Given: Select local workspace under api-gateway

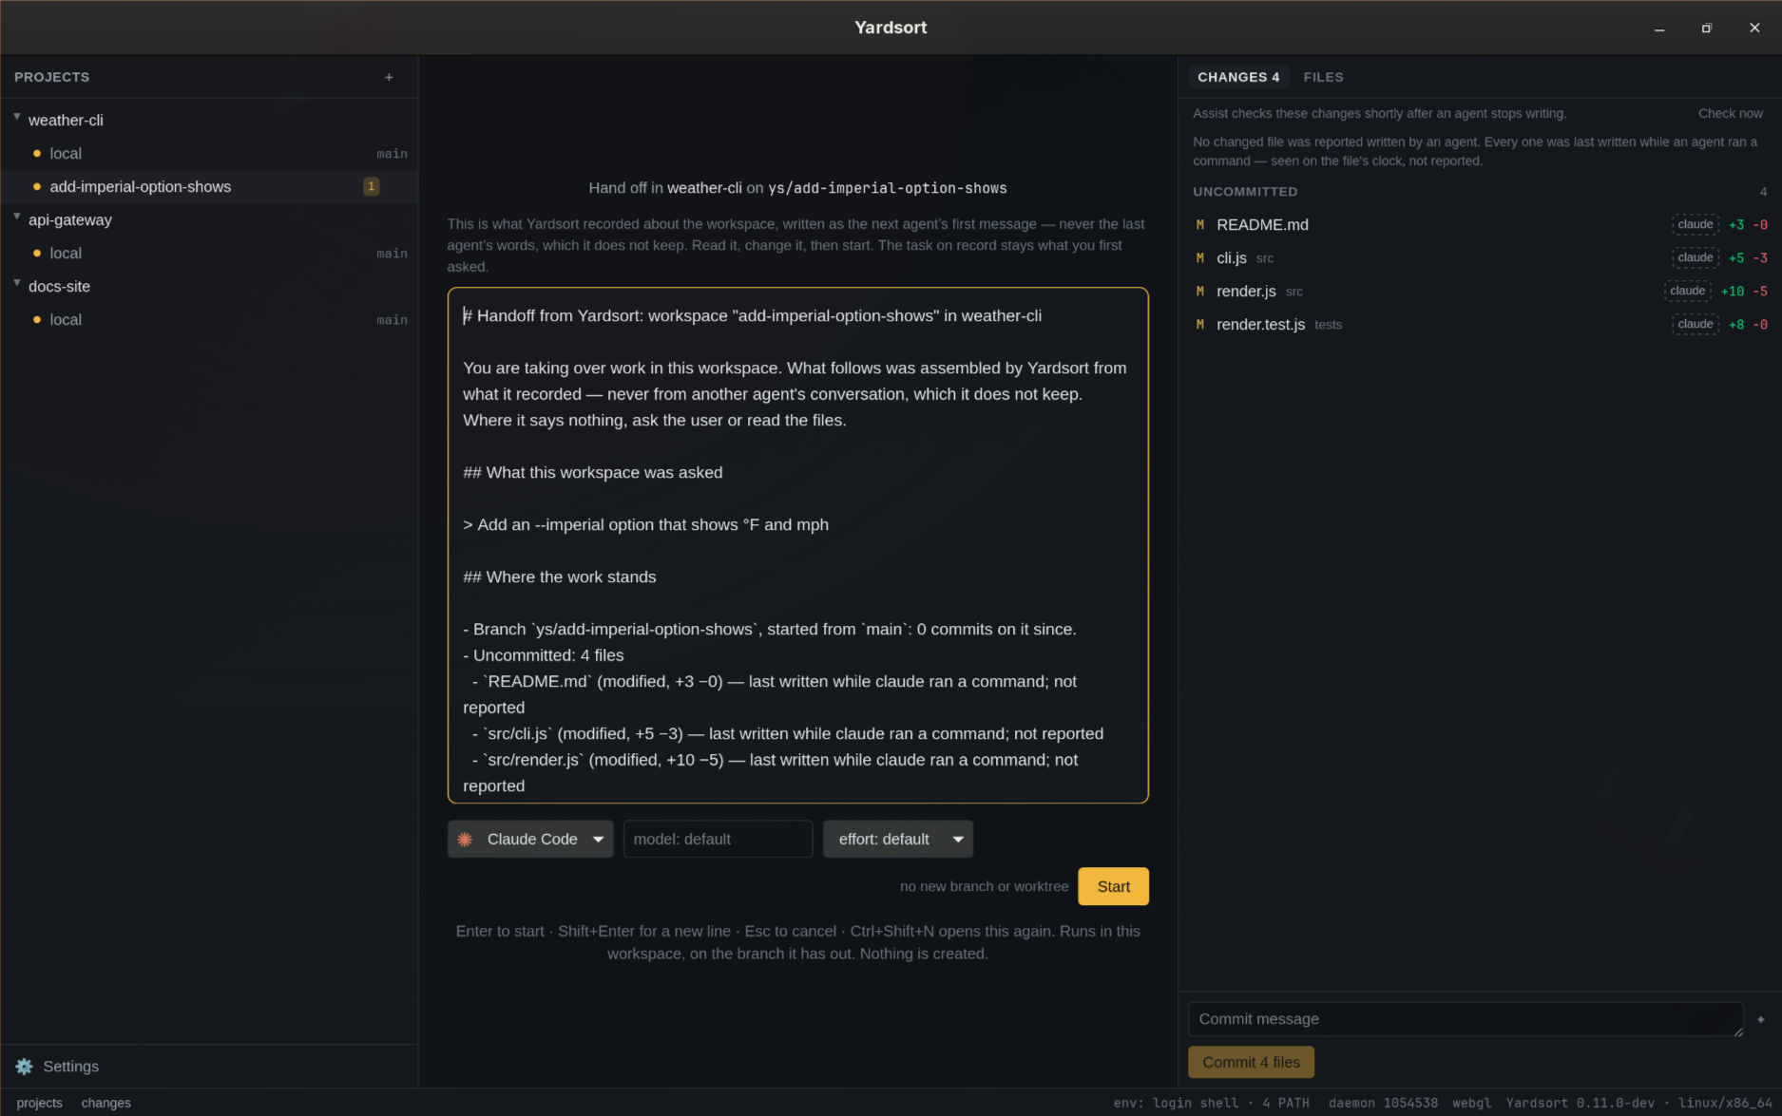Looking at the screenshot, I should pyautogui.click(x=209, y=254).
